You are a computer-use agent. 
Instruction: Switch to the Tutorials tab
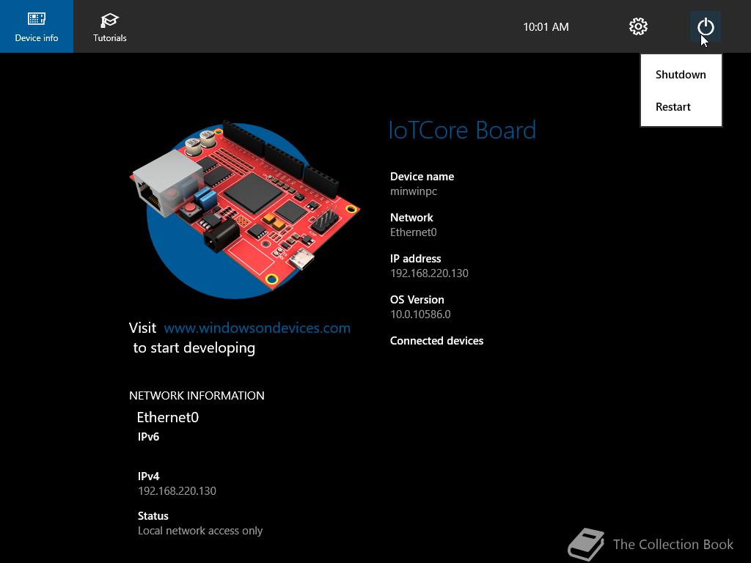point(110,26)
